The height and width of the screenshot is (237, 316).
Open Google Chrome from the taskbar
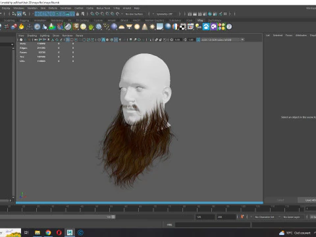click(48, 232)
